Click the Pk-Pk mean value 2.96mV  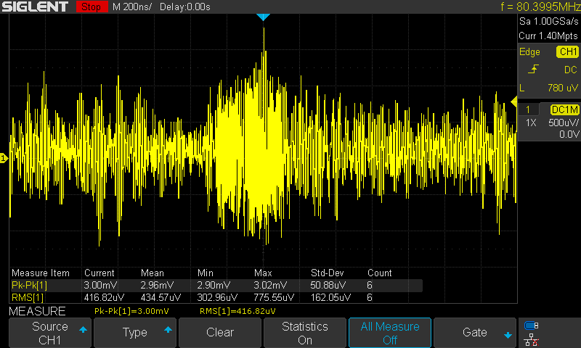click(157, 286)
